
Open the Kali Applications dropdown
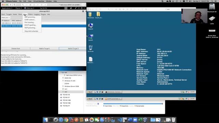(7, 8)
